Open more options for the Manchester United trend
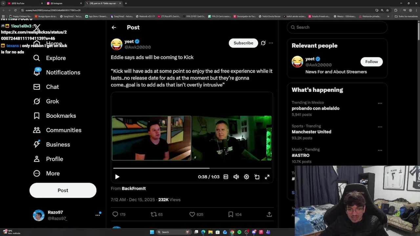Viewport: 420px width, 236px height. (380, 127)
